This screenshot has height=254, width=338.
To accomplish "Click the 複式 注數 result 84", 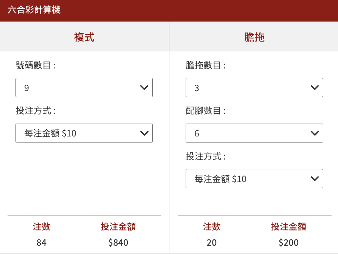I will click(42, 243).
